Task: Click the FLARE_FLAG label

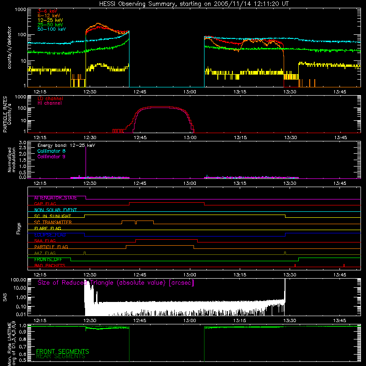Action: click(48, 228)
